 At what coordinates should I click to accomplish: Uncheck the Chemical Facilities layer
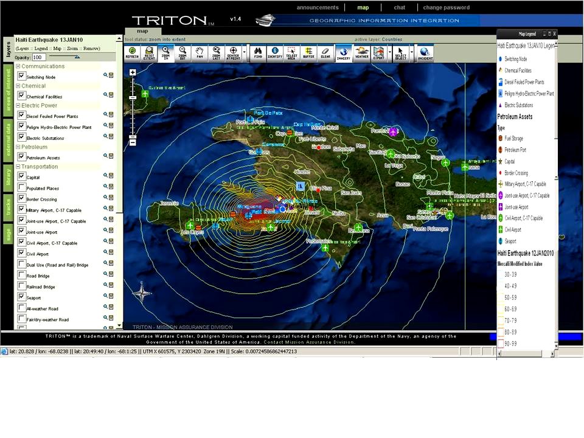click(22, 96)
